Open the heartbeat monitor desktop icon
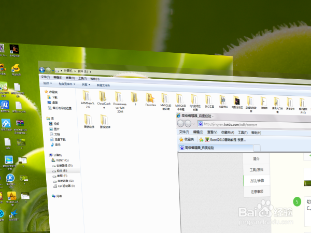Screen dimensions: 311x233 pyautogui.click(x=9, y=163)
